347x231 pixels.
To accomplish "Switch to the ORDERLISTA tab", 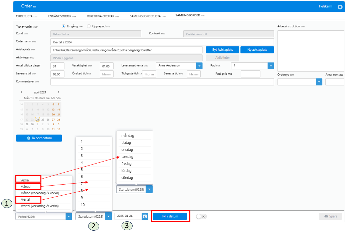I will tap(27, 16).
